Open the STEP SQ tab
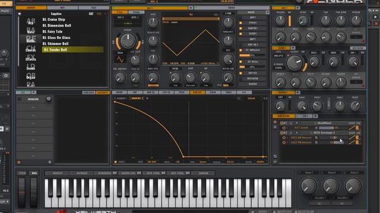Image resolution: width=380 pixels, height=213 pixels. point(166,92)
